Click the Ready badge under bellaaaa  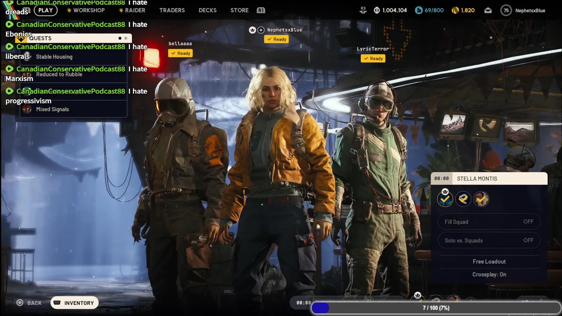coord(180,53)
